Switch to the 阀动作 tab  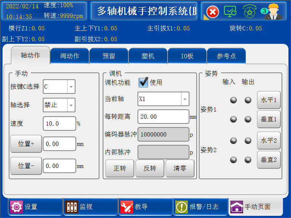click(69, 56)
